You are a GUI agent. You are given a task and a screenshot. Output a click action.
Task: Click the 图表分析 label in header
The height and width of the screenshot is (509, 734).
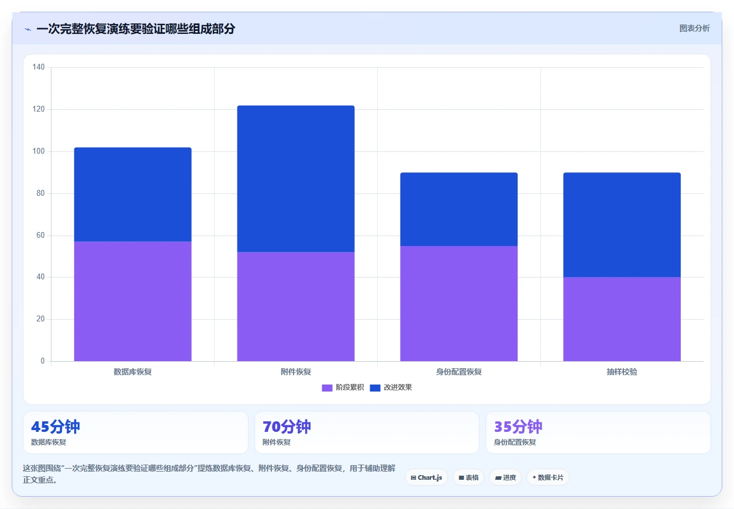tap(694, 28)
